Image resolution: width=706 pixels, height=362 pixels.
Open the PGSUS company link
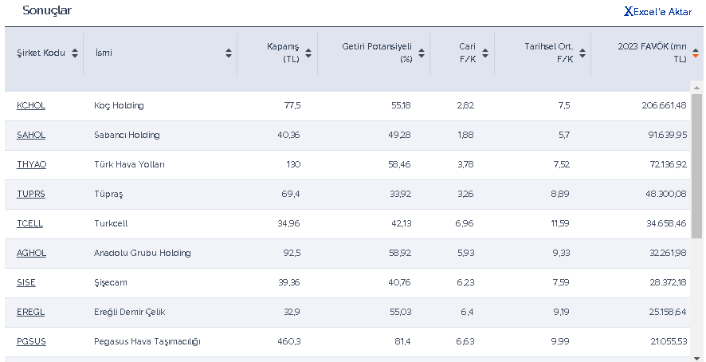pos(31,341)
